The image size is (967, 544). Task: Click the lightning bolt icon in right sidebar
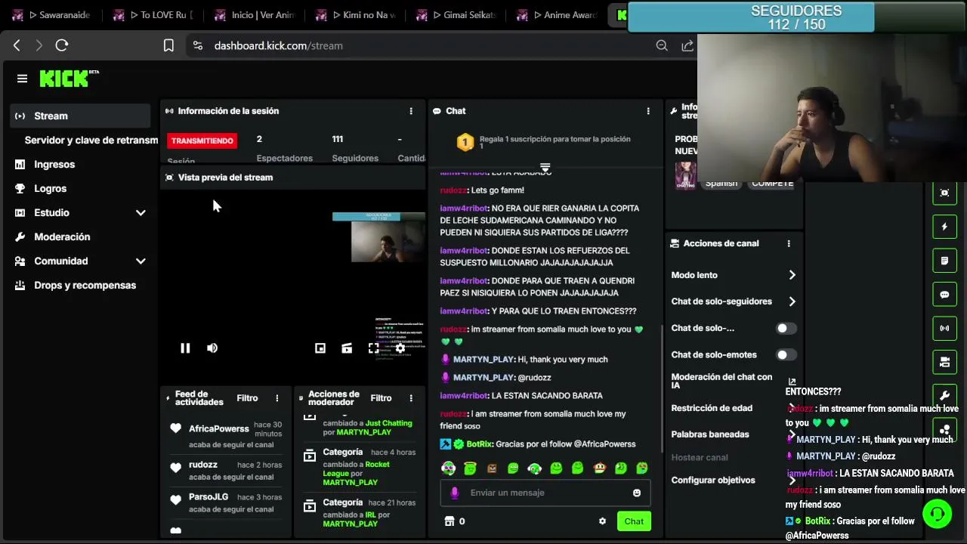coord(944,227)
